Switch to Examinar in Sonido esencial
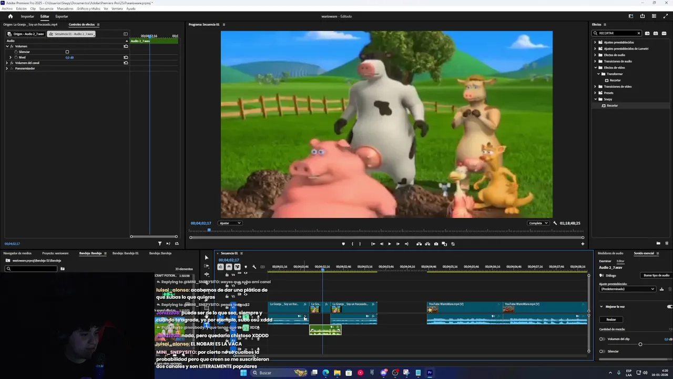This screenshot has width=673, height=379. pyautogui.click(x=605, y=261)
